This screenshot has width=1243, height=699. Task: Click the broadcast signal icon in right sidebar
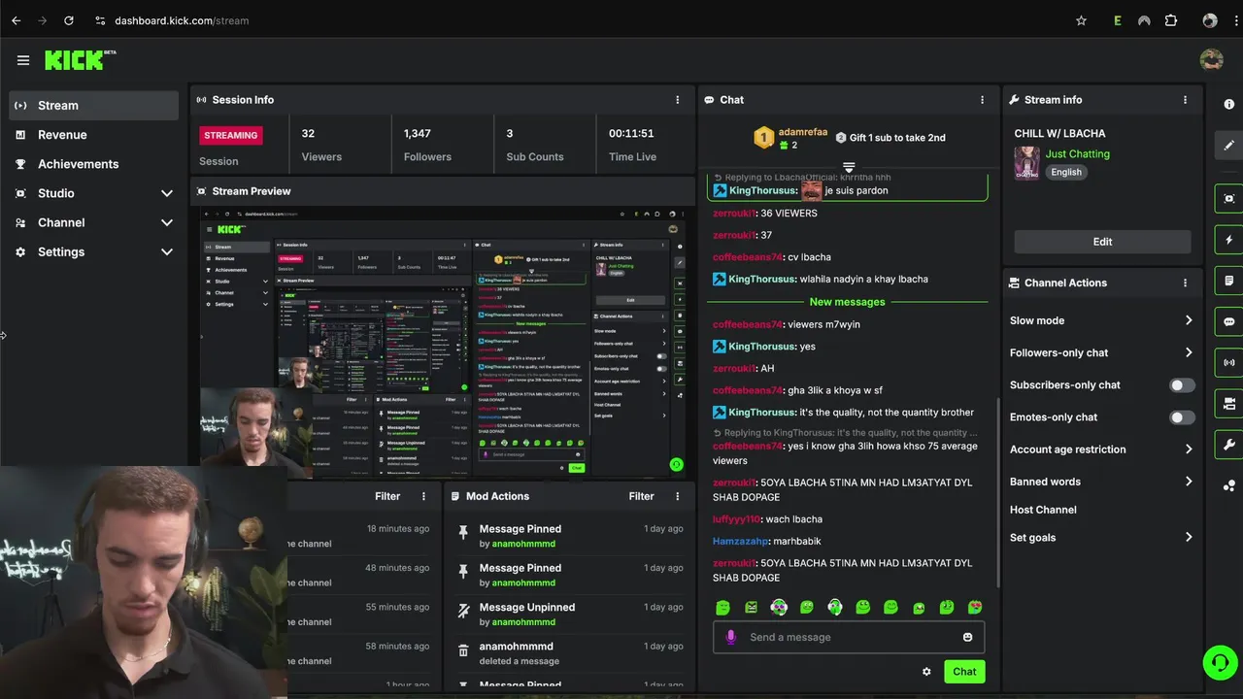pos(1229,362)
